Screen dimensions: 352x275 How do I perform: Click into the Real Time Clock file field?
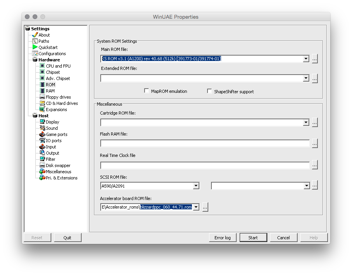pos(205,165)
